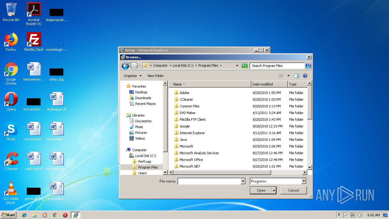
Task: Open the File name combo dropdown
Action: tap(243, 181)
